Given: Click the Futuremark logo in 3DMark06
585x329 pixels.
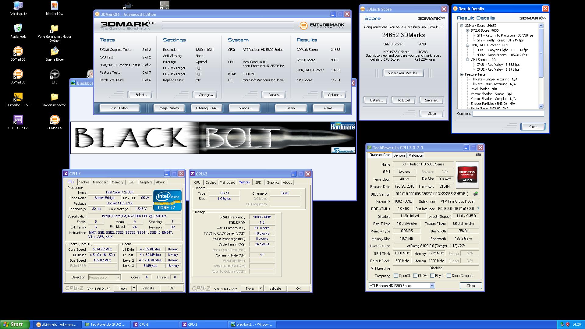Looking at the screenshot, I should coord(322,26).
